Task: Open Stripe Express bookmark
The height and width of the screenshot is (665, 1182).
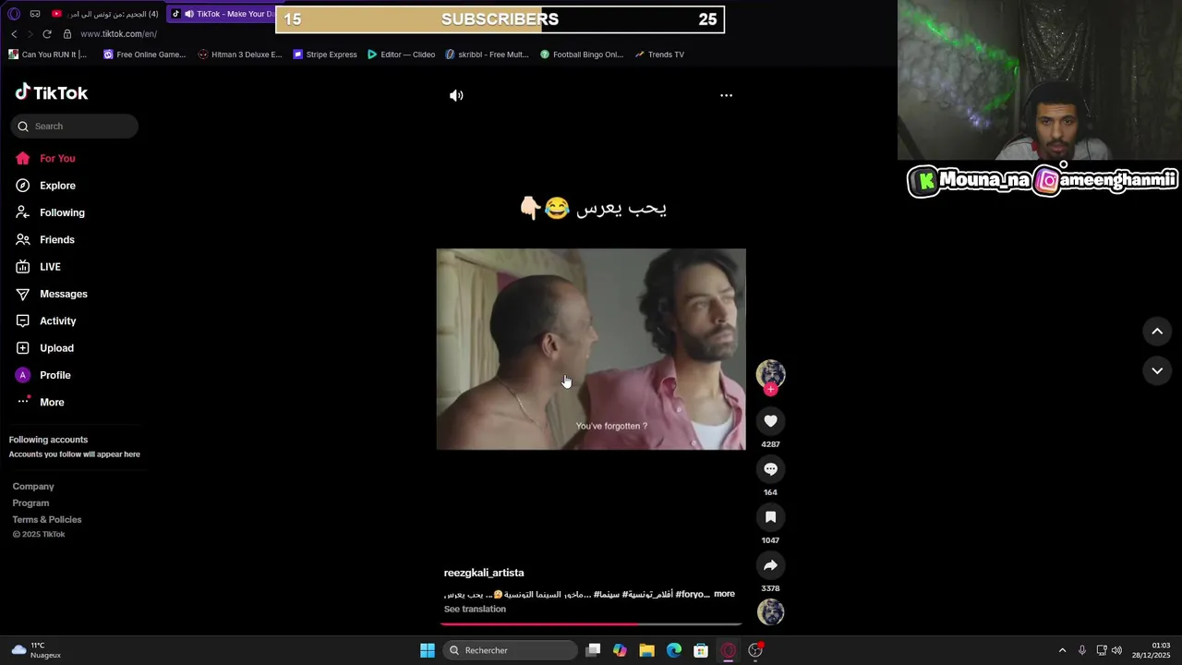Action: 325,54
